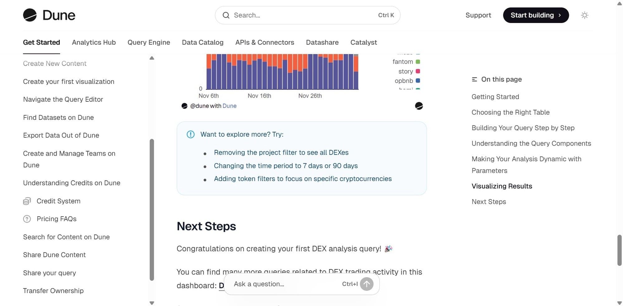Toggle light/dark theme sun icon

[584, 15]
